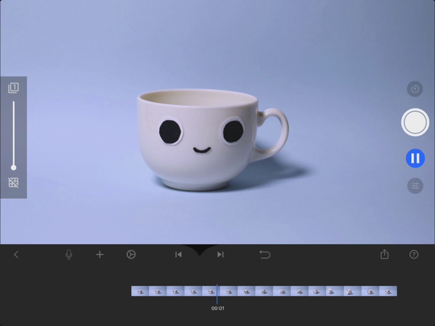The image size is (435, 326).
Task: Adjust the onion skin opacity slider handle
Action: (14, 168)
